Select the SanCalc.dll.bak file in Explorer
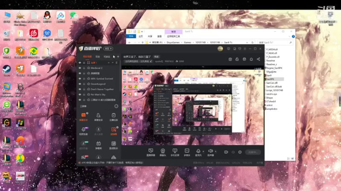The width and height of the screenshot is (341, 191). [273, 87]
